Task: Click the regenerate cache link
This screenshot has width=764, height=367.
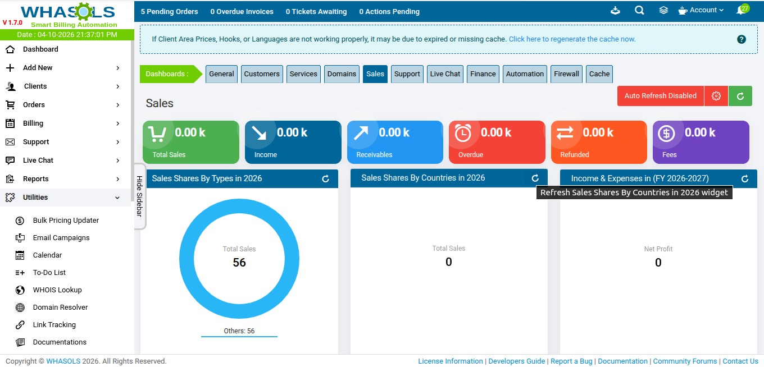Action: pos(572,39)
